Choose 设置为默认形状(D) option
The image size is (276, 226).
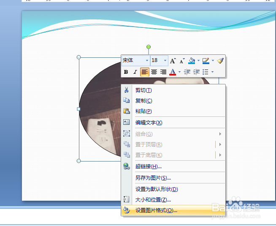pos(173,189)
